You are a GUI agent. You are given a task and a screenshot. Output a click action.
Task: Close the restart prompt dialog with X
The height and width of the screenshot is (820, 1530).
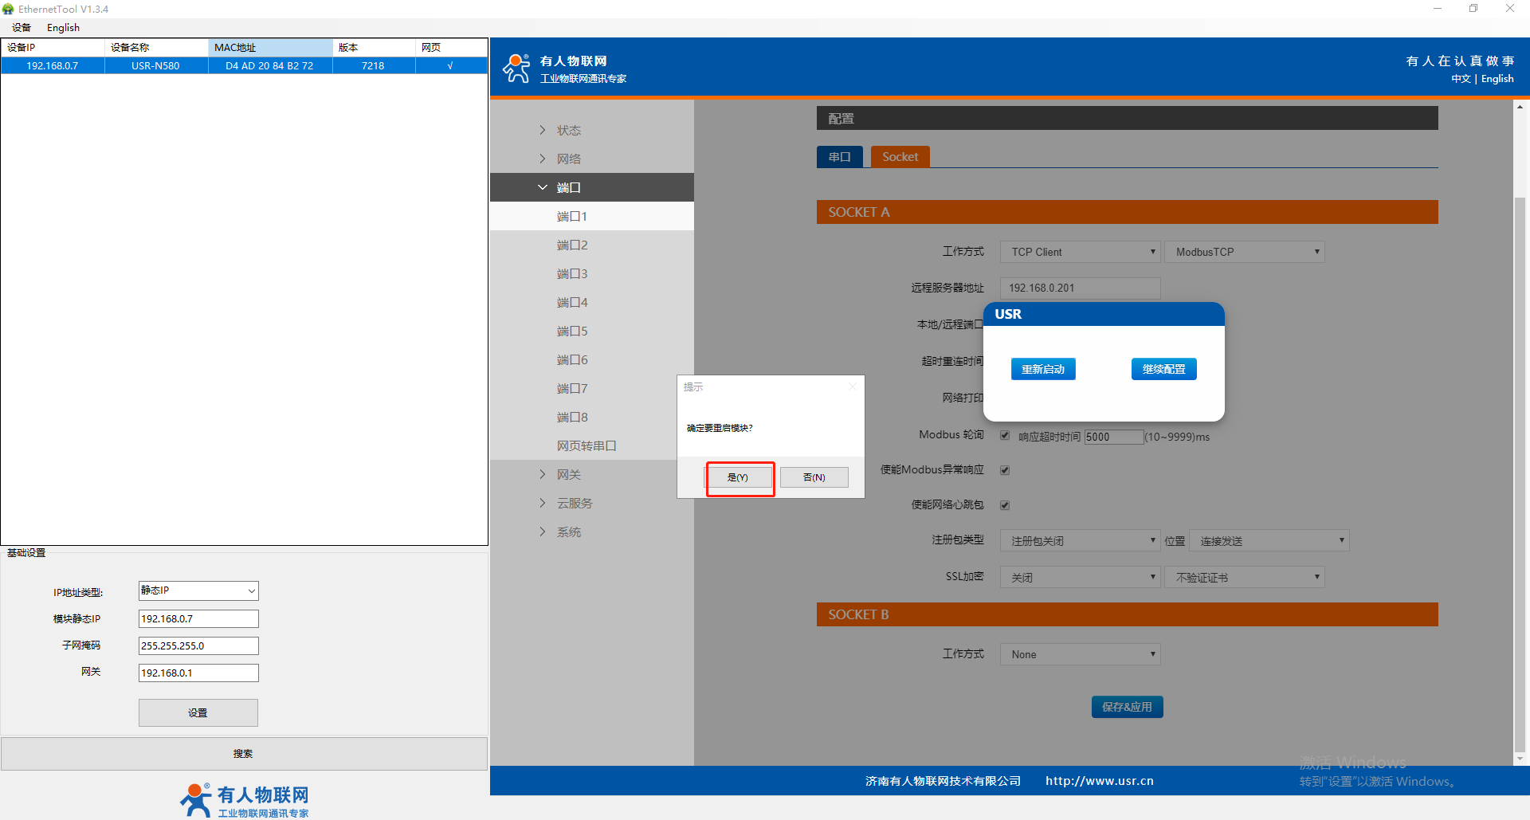[x=852, y=386]
